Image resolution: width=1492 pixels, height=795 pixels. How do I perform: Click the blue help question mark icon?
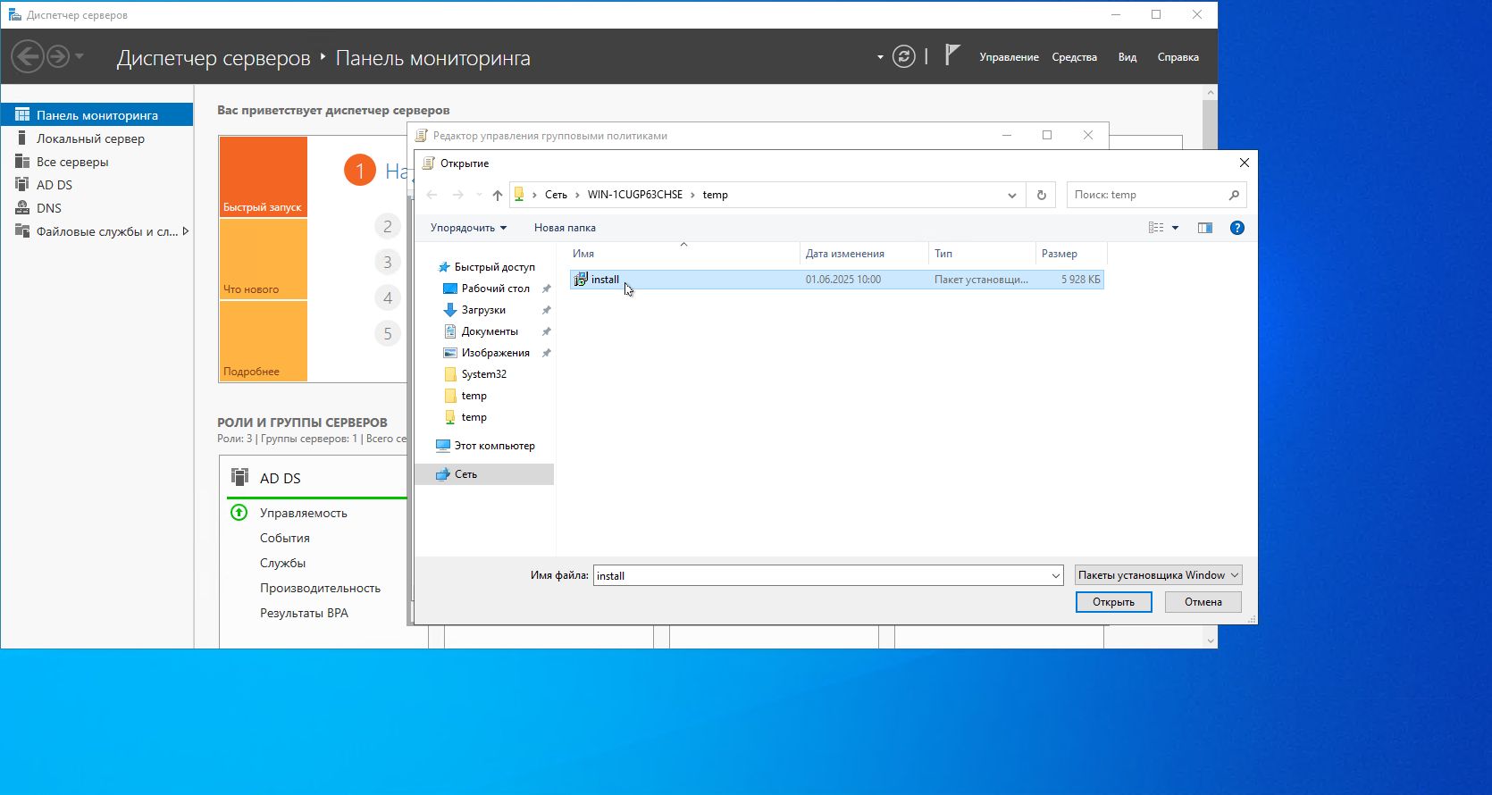click(x=1236, y=228)
